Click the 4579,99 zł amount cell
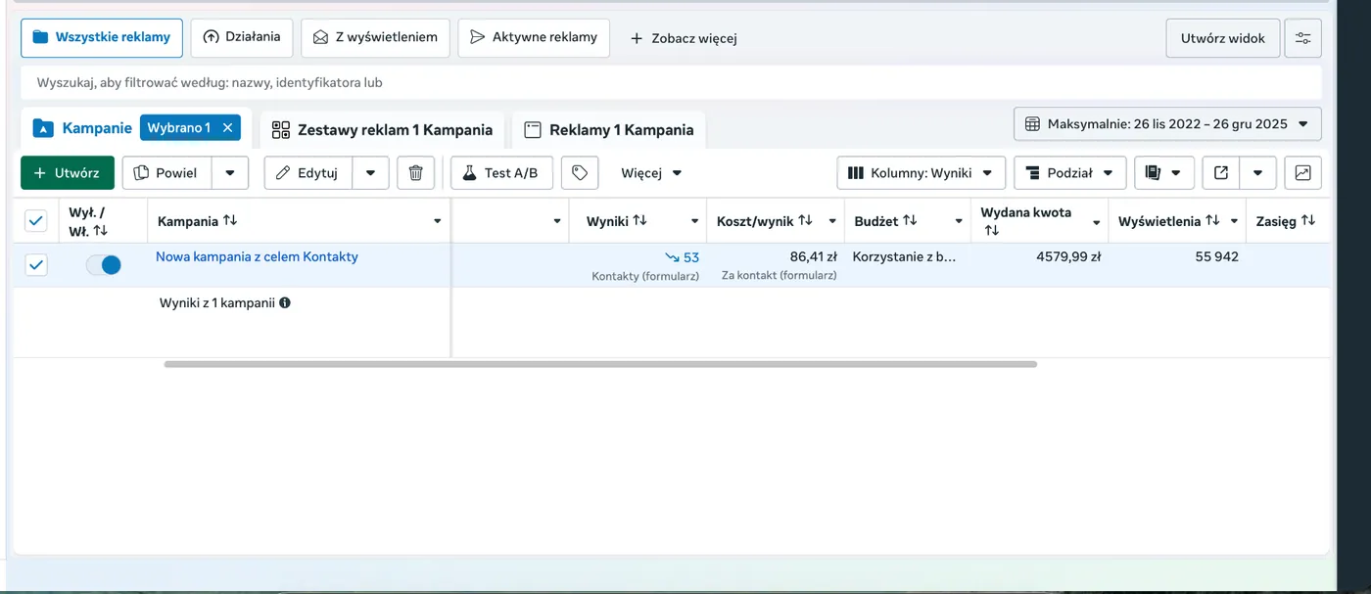Screen dimensions: 1371x594 pos(1068,257)
